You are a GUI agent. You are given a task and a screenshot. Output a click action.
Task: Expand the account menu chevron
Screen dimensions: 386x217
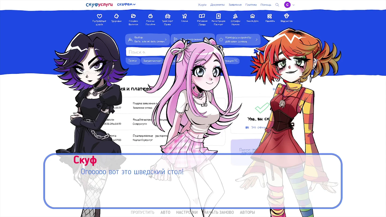coord(294,5)
